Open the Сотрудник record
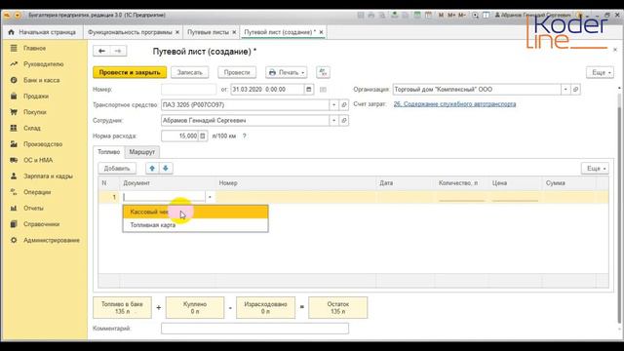Viewport: 624px width, 351px height. [x=344, y=120]
